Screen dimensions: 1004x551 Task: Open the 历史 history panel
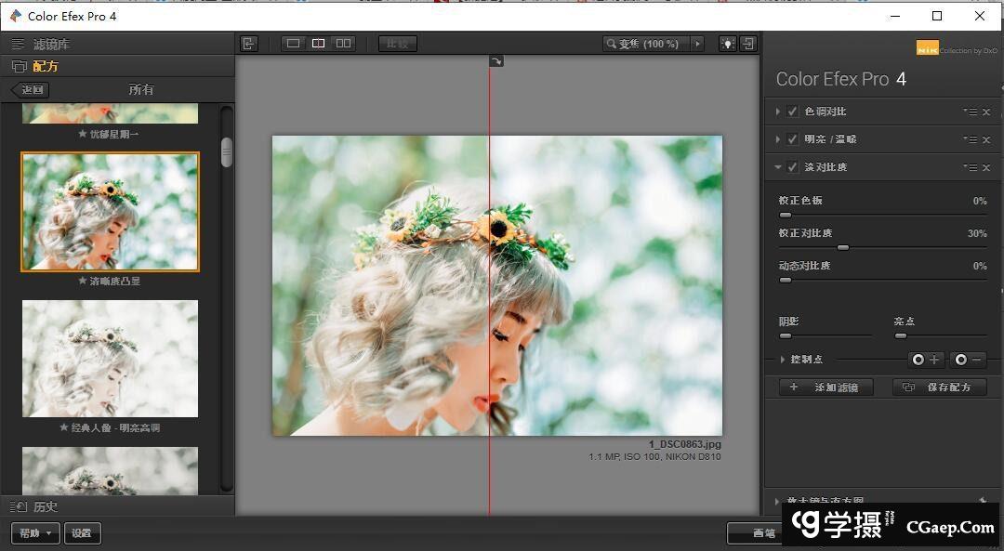[45, 506]
